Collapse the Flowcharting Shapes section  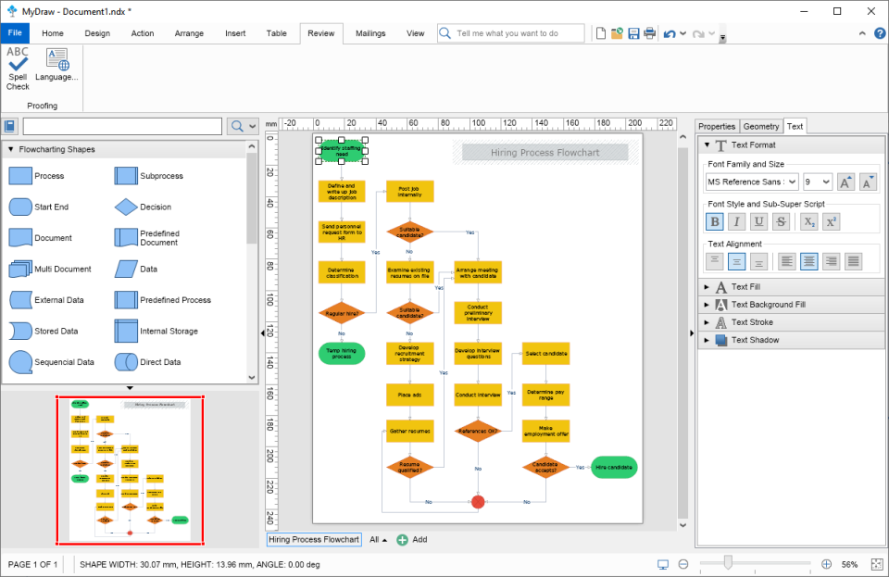tap(10, 148)
